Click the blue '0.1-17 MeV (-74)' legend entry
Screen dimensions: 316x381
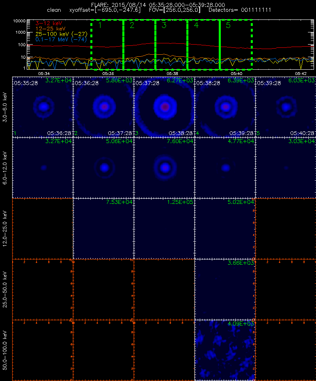pyautogui.click(x=61, y=39)
